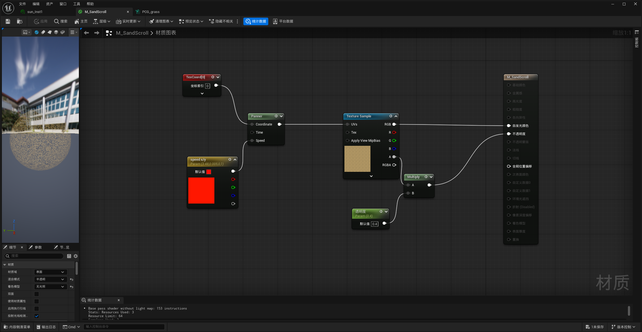The width and height of the screenshot is (642, 332).
Task: Select the cube preview mesh
Action: click(x=56, y=32)
